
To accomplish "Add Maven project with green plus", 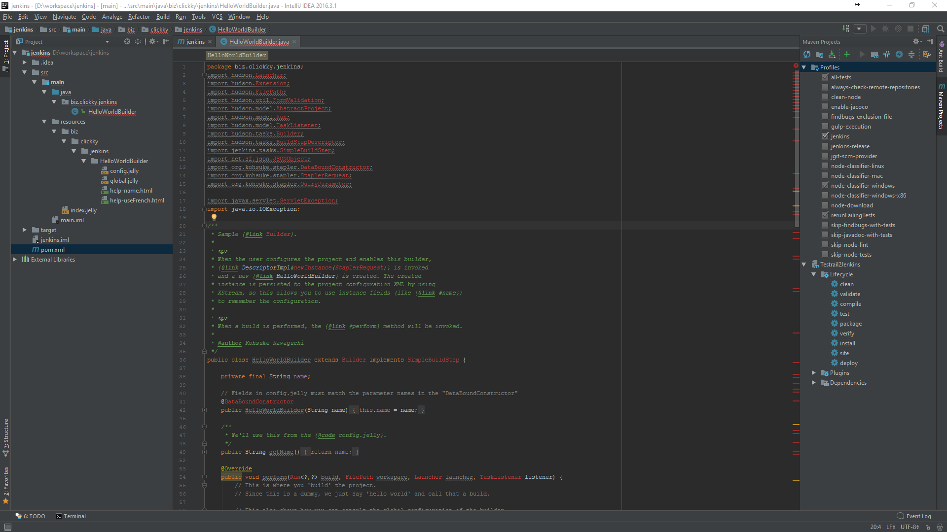I will coord(847,55).
